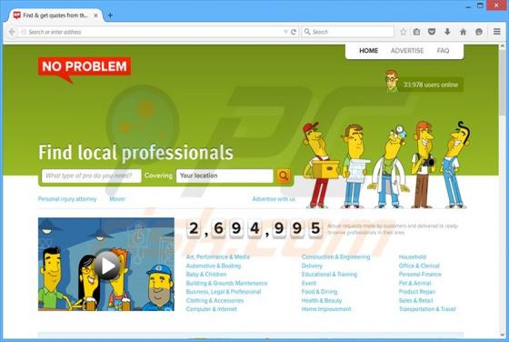Open 'Pet & Animal' category

414,283
